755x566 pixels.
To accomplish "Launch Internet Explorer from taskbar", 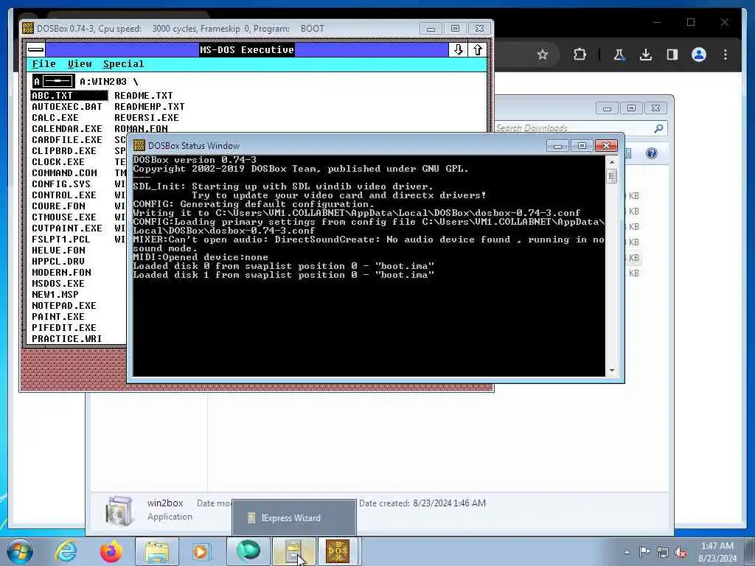I will pos(66,551).
